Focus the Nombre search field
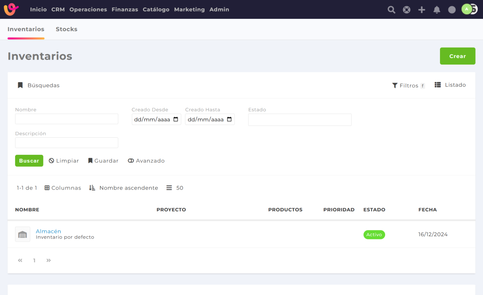 tap(67, 119)
